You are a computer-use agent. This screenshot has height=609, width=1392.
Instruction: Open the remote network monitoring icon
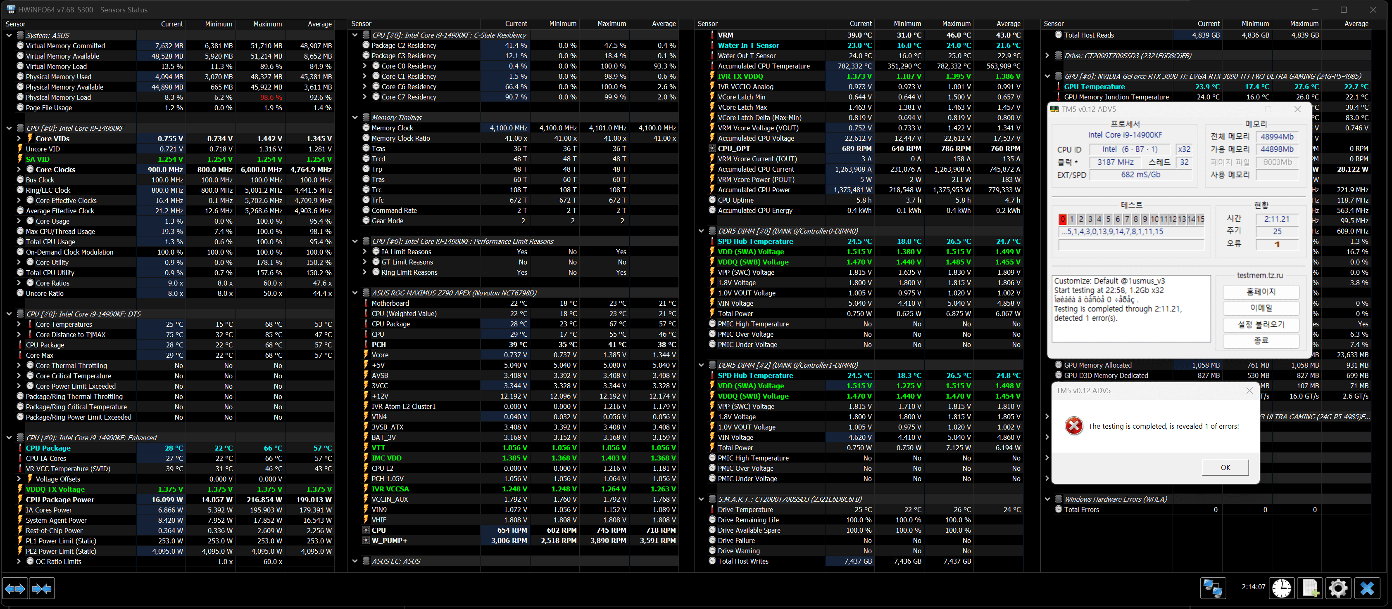(x=1213, y=588)
